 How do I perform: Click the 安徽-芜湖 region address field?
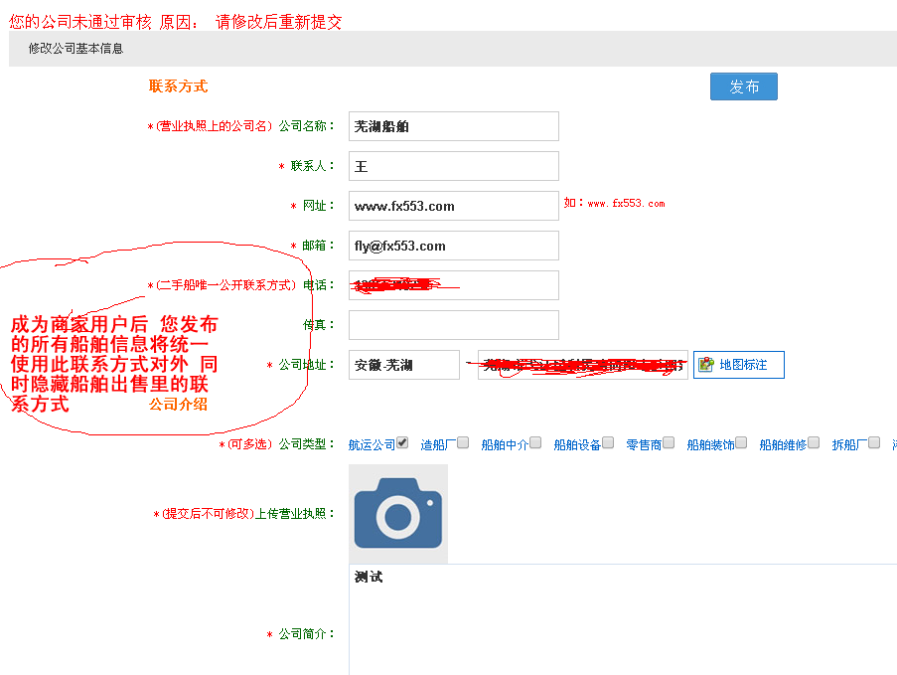(404, 365)
